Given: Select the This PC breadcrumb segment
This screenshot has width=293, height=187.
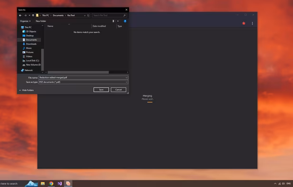Looking at the screenshot, I should pos(46,15).
